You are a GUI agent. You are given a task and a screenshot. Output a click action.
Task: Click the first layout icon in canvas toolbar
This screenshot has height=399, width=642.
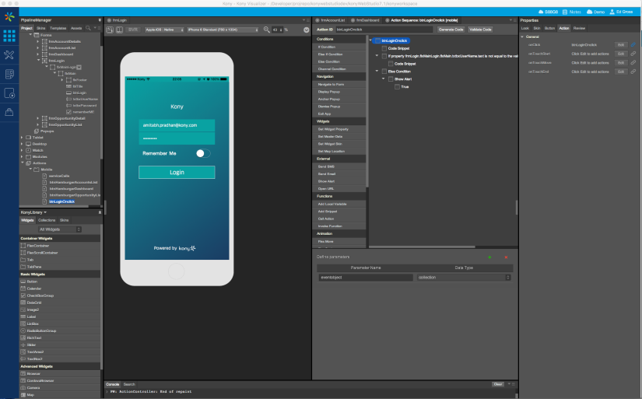110,30
